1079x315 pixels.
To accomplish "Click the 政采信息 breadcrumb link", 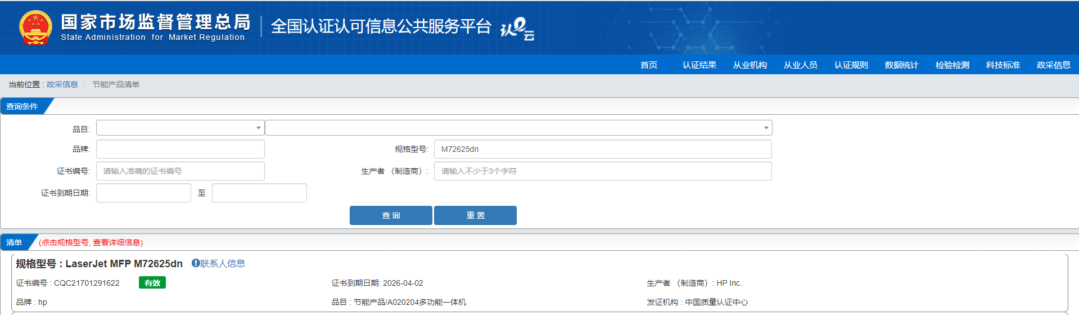I will click(62, 84).
